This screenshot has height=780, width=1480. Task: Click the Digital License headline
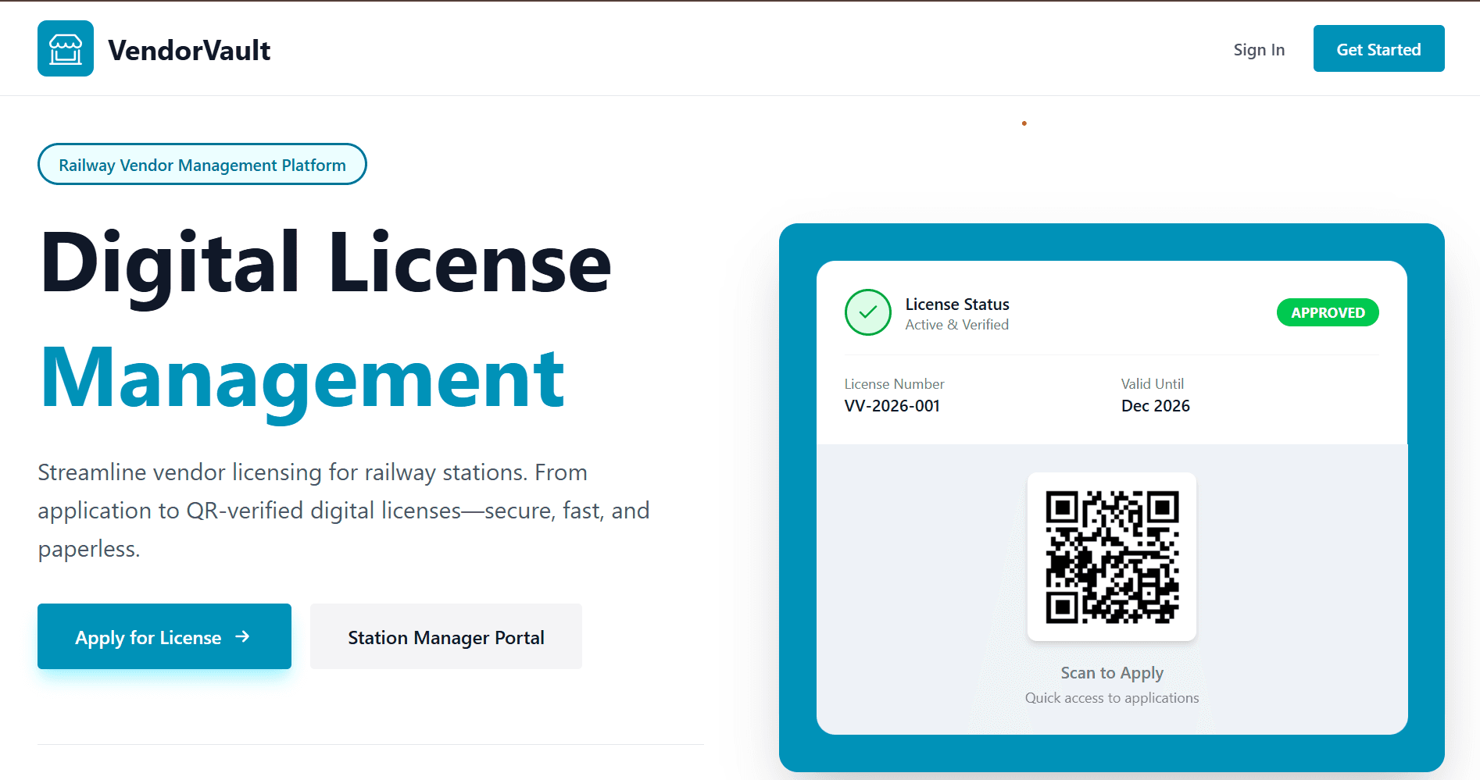point(325,264)
